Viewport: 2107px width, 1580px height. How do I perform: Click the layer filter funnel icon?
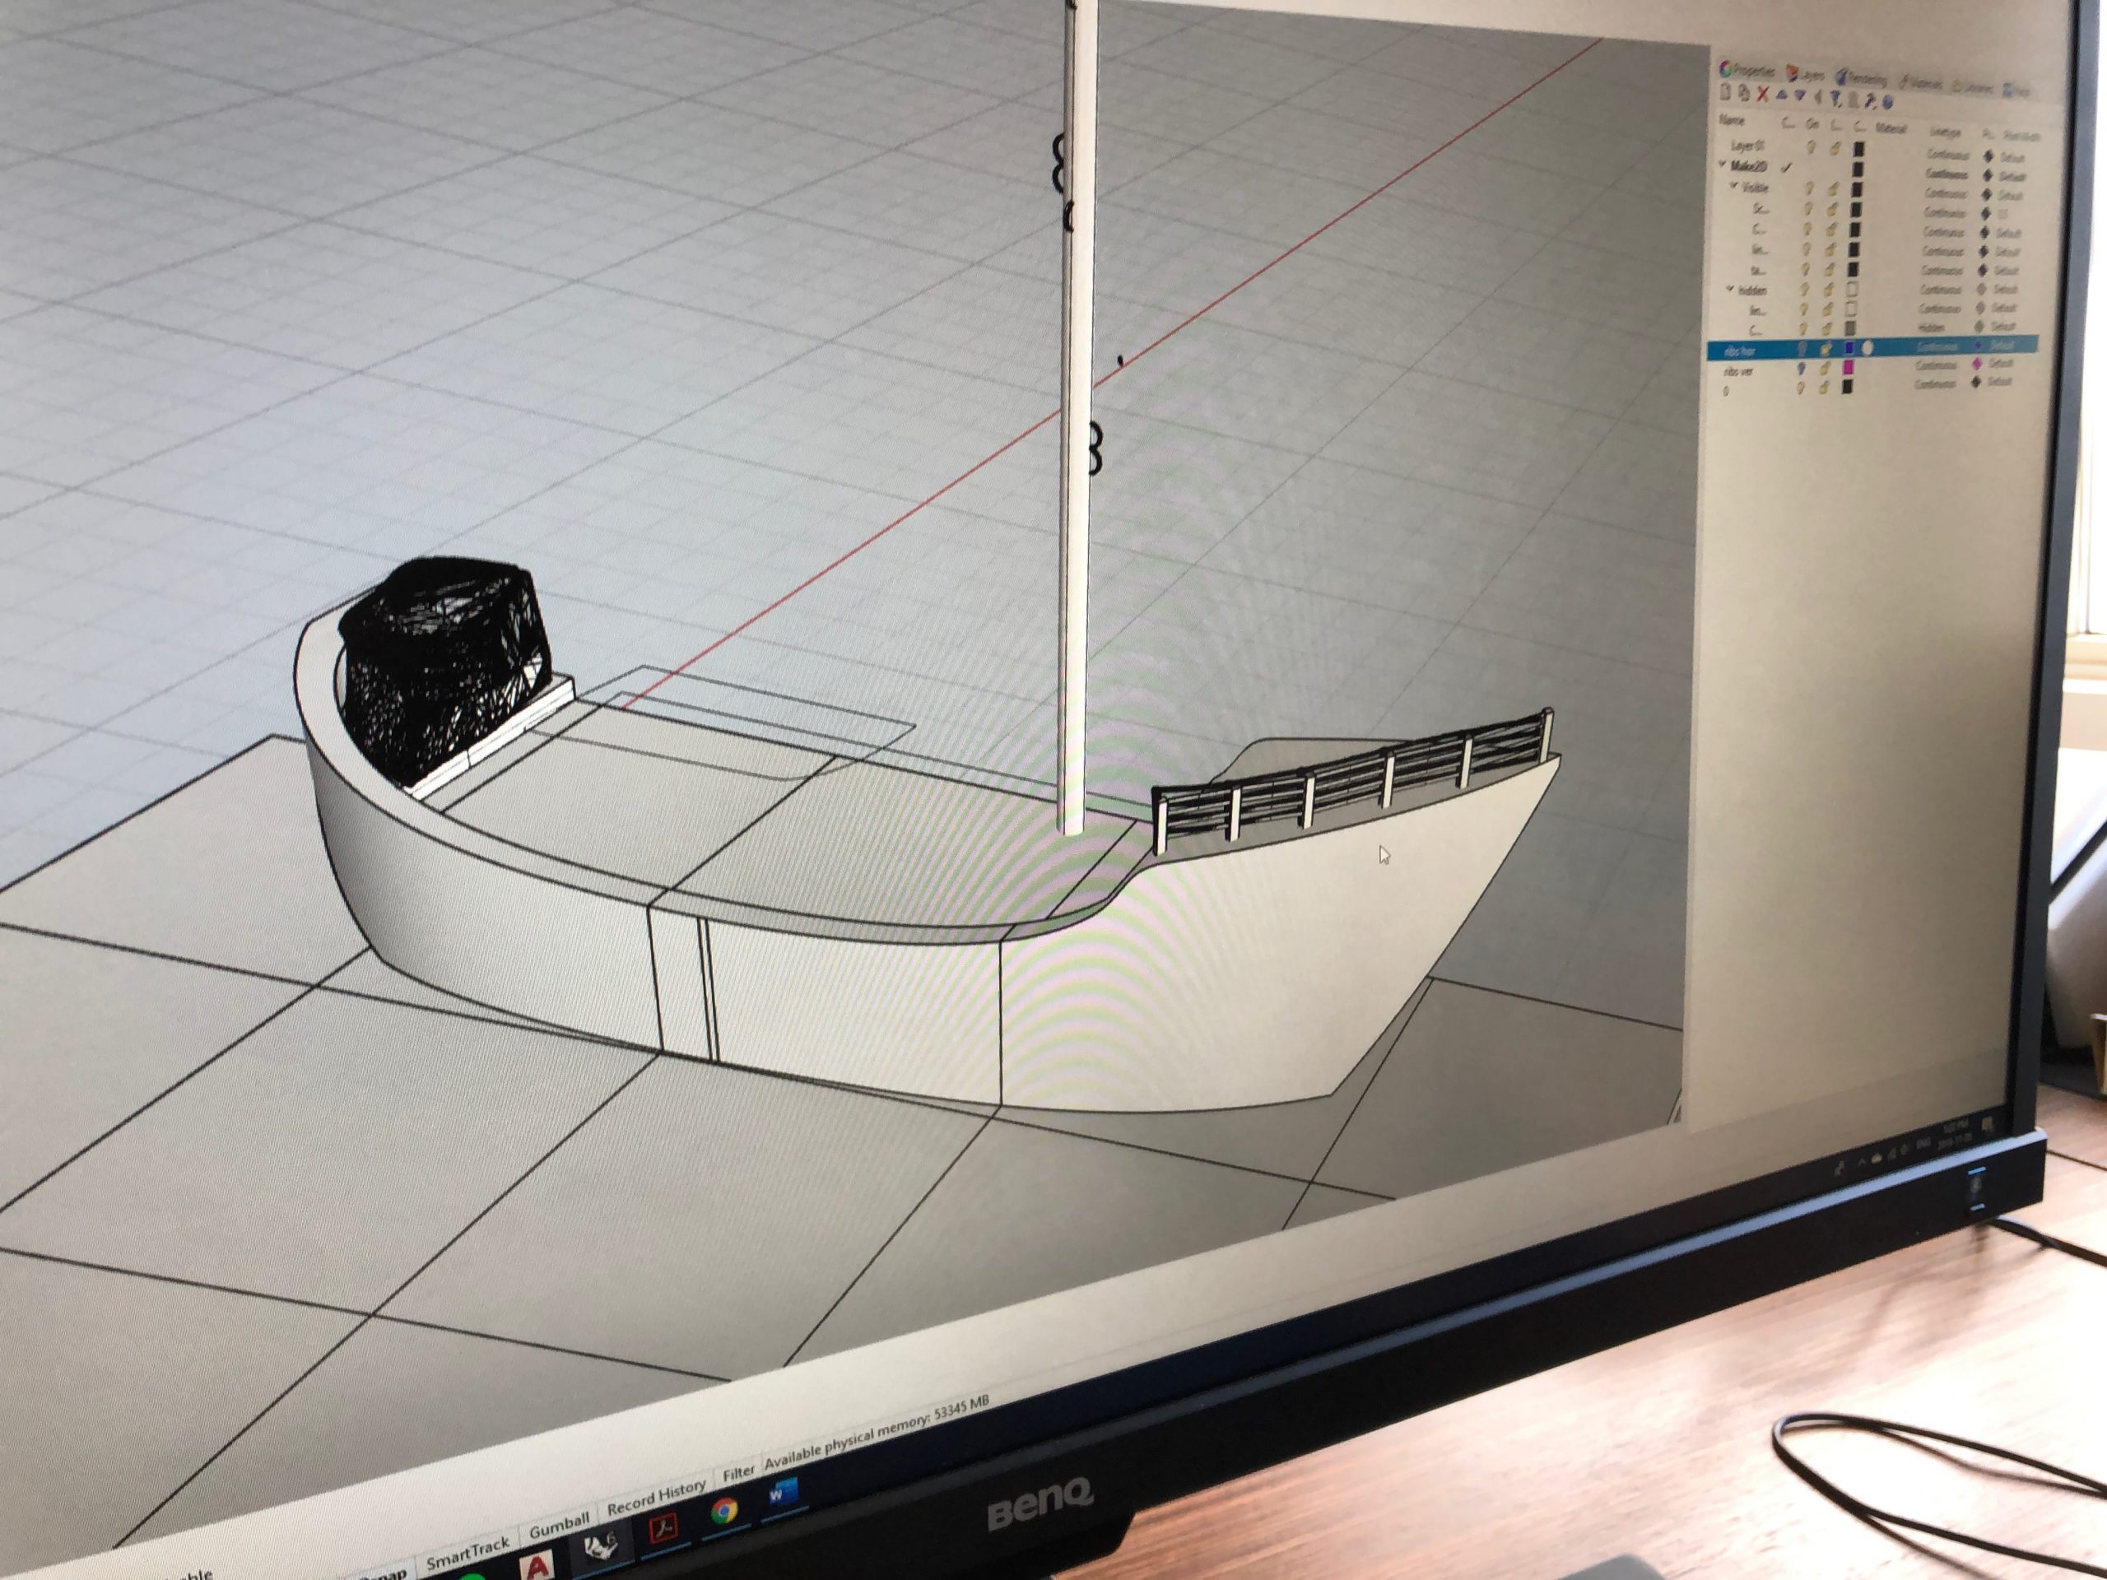pyautogui.click(x=1835, y=98)
